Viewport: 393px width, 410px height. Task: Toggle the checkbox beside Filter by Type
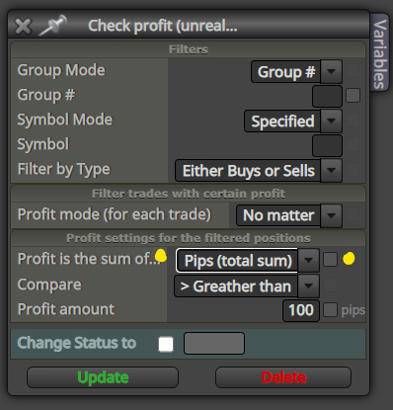pyautogui.click(x=353, y=170)
